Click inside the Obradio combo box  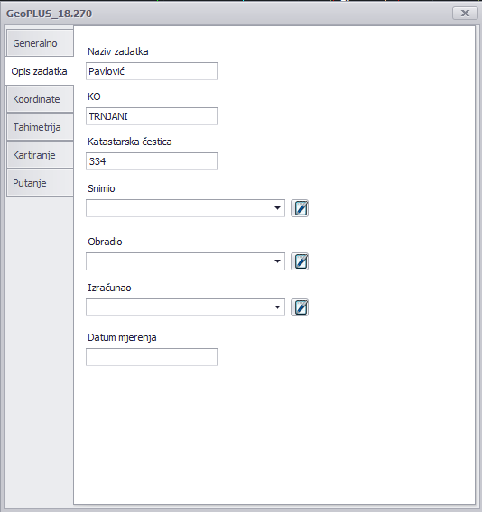pyautogui.click(x=185, y=261)
